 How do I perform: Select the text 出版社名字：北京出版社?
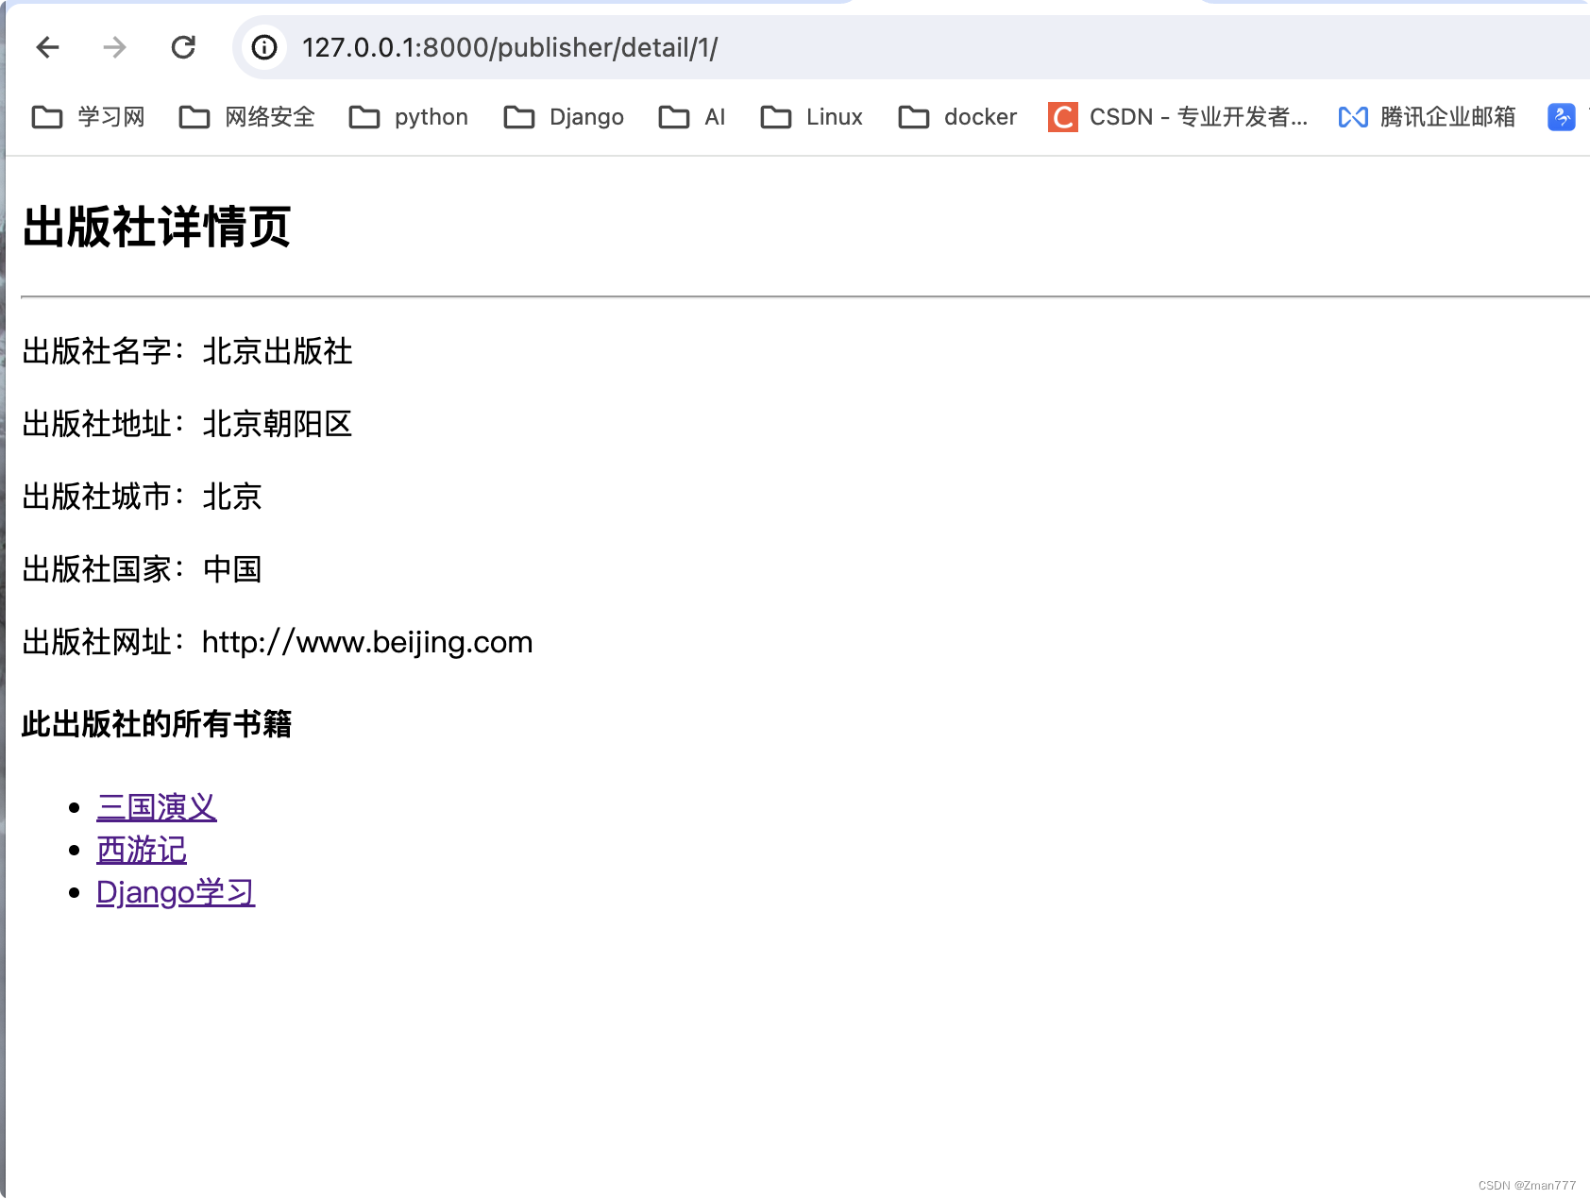pyautogui.click(x=187, y=351)
